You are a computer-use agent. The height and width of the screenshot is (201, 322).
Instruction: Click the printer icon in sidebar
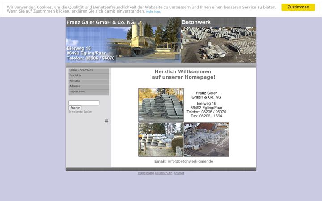point(106,121)
